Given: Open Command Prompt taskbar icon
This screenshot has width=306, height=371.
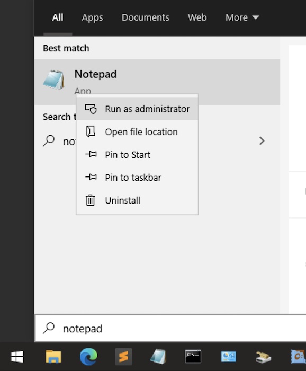Looking at the screenshot, I should pyautogui.click(x=193, y=357).
